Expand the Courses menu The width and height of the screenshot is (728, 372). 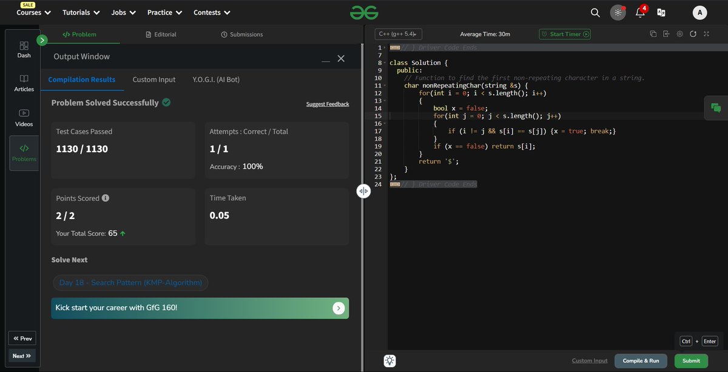[x=33, y=12]
